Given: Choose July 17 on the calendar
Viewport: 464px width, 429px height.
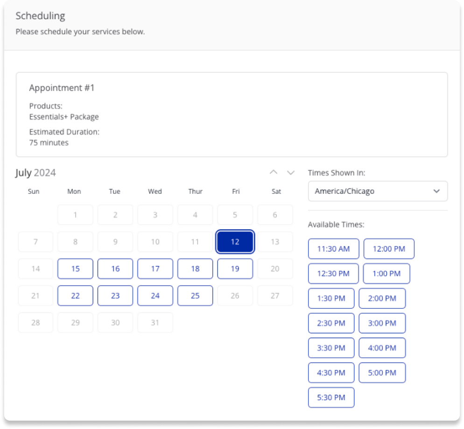Looking at the screenshot, I should (x=155, y=269).
